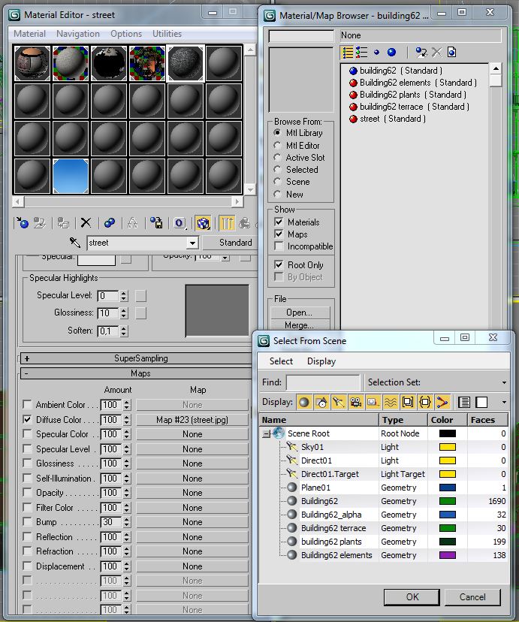This screenshot has height=622, width=519.
Task: Disable Diffuse Color map checkbox
Action: click(x=27, y=419)
